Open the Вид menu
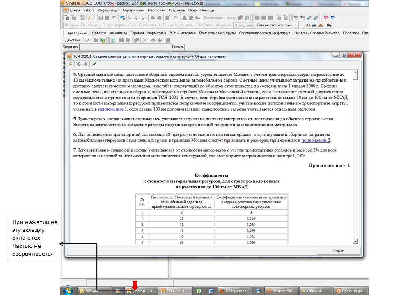Viewport: 394px width, 295px height. [x=86, y=40]
